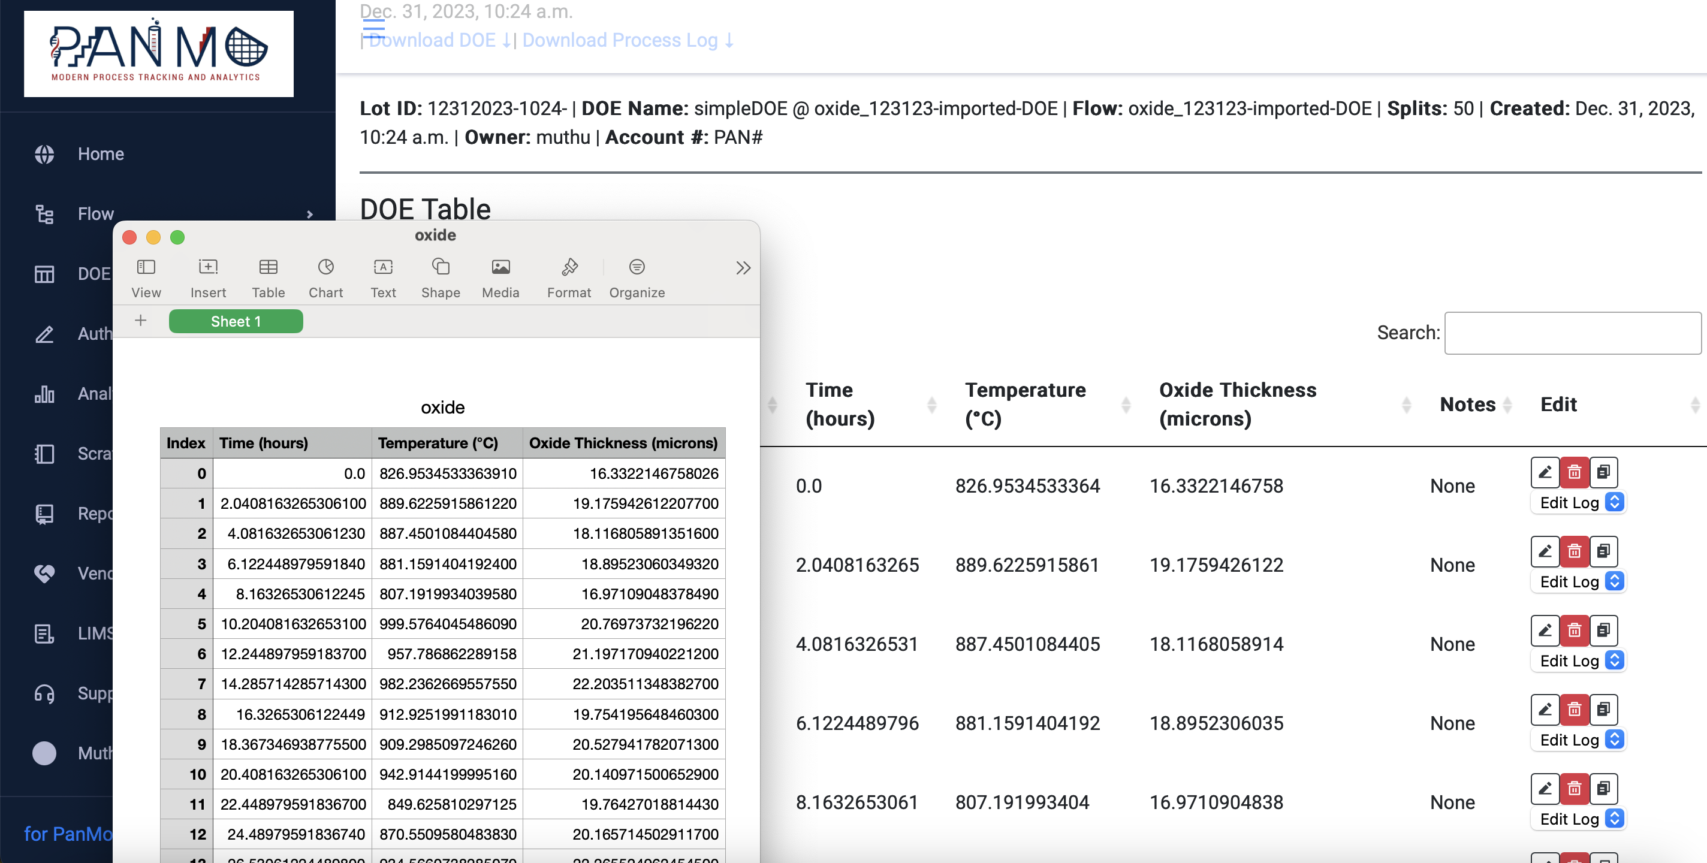Click the DOE sidebar table icon
This screenshot has height=863, width=1707.
44,274
